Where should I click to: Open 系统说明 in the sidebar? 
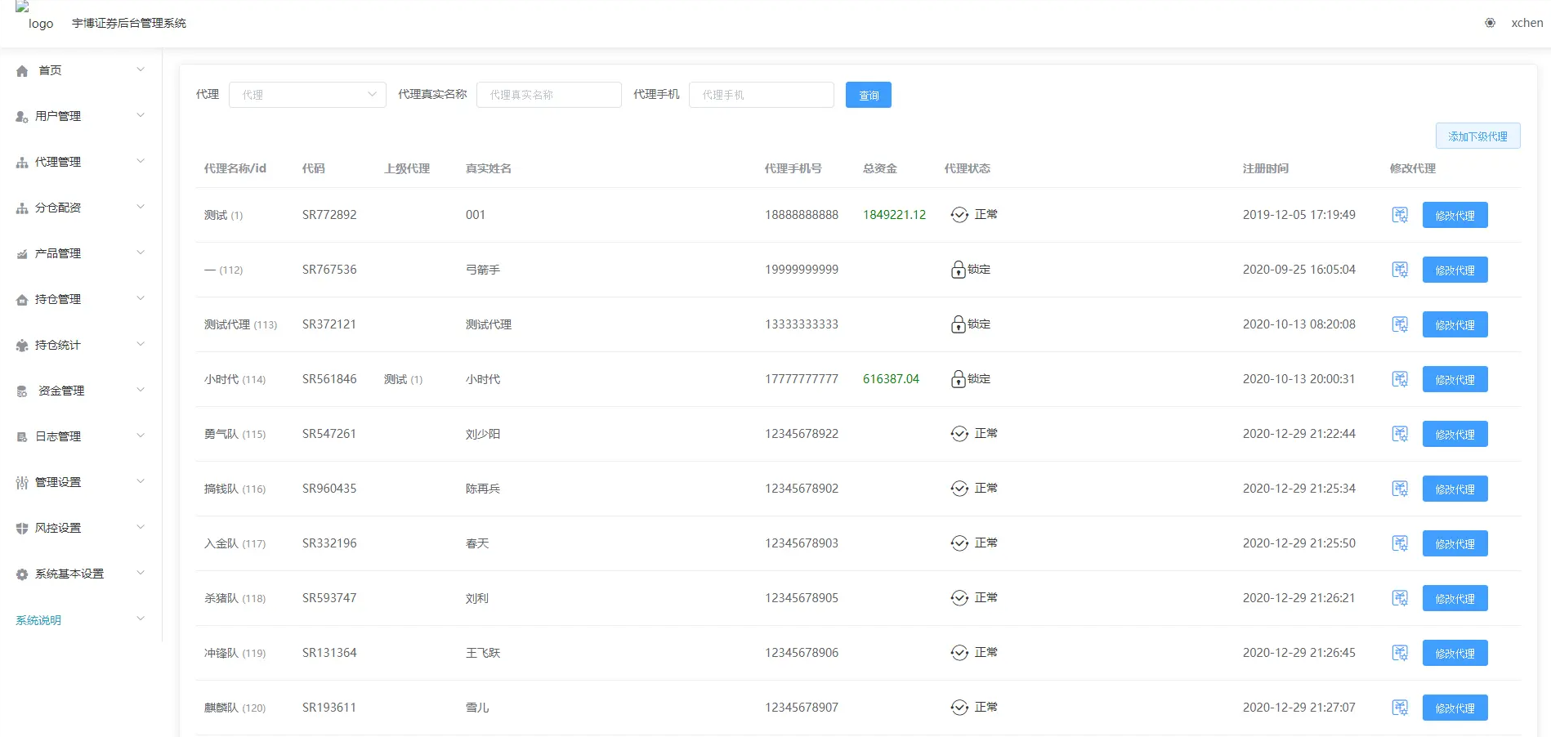pyautogui.click(x=38, y=620)
